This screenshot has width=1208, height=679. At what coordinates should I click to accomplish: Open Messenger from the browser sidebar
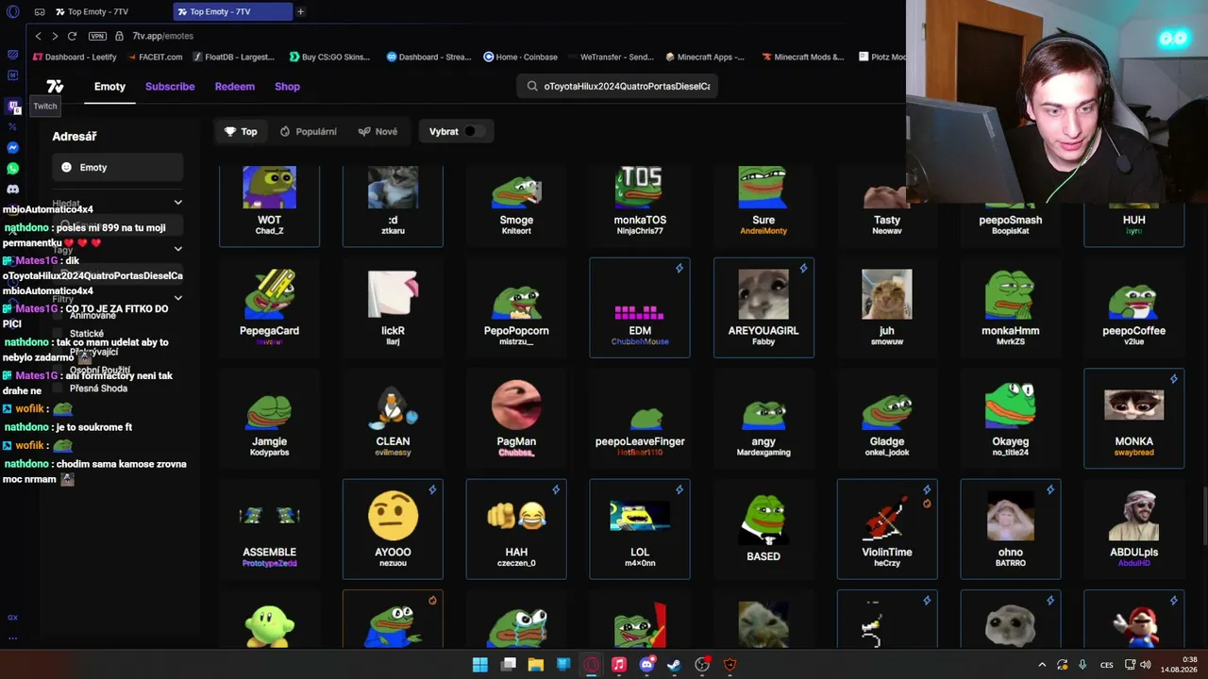click(x=13, y=148)
